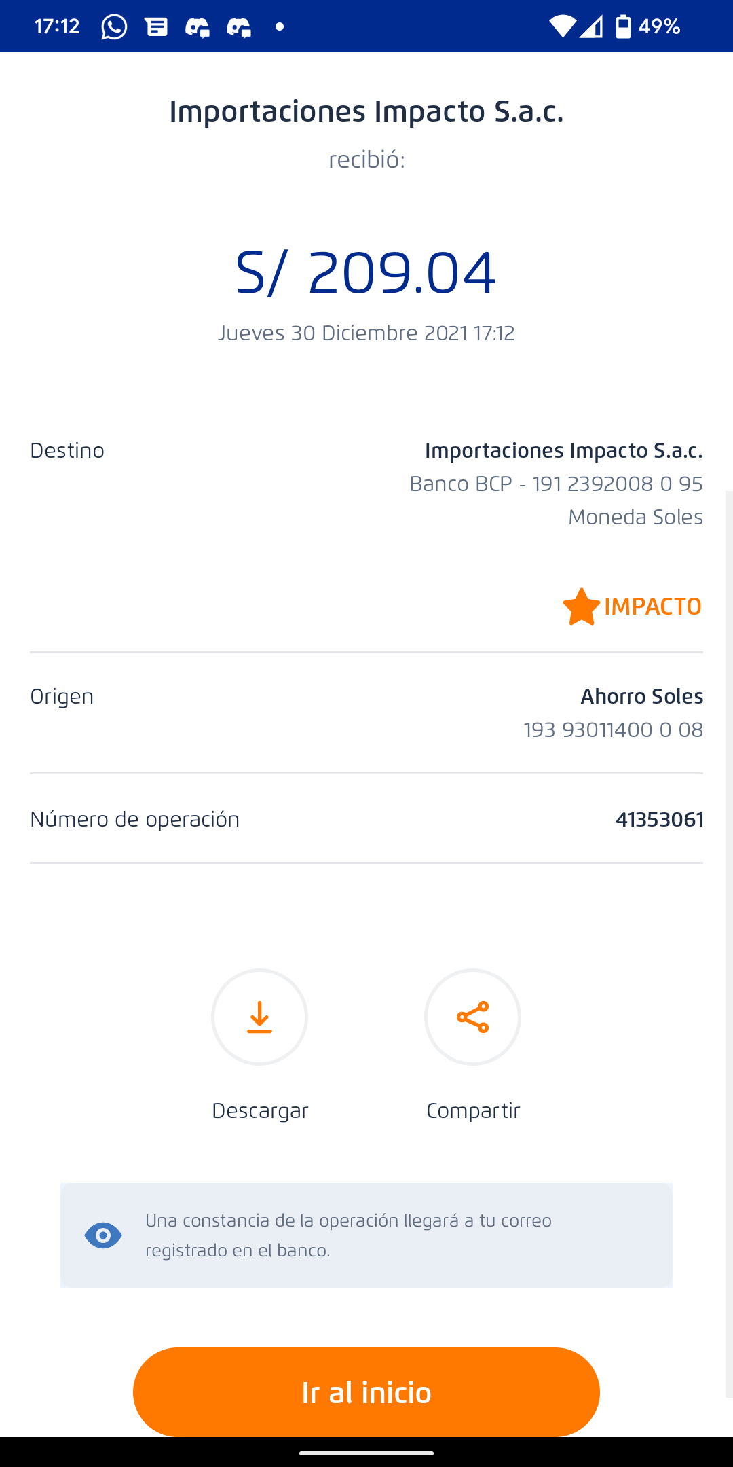Tap the Descargar text label

click(x=260, y=1111)
